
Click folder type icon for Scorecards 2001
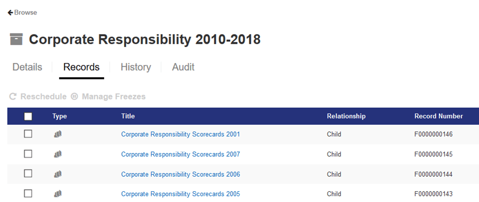click(58, 134)
